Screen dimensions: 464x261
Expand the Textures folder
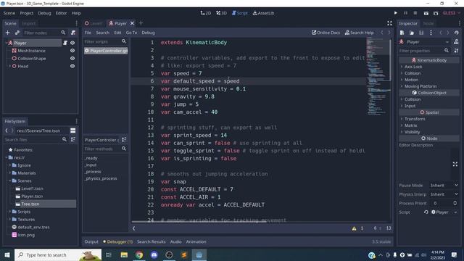[9, 219]
